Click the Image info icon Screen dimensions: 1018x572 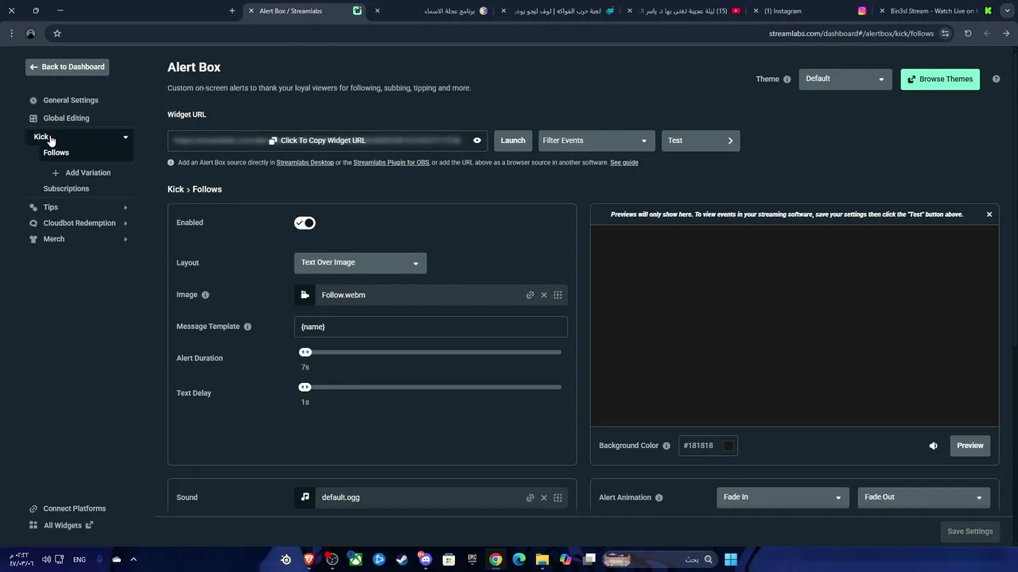(205, 295)
